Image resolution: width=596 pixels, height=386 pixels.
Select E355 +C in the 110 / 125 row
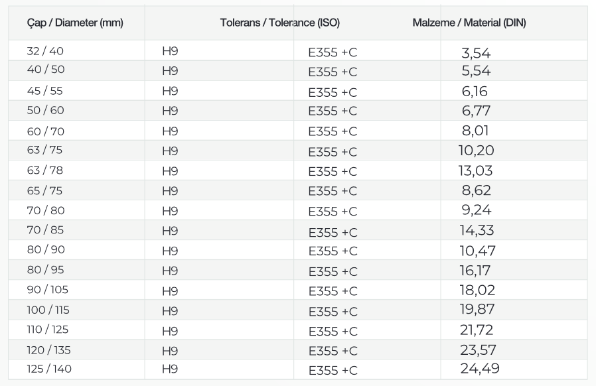coord(333,331)
